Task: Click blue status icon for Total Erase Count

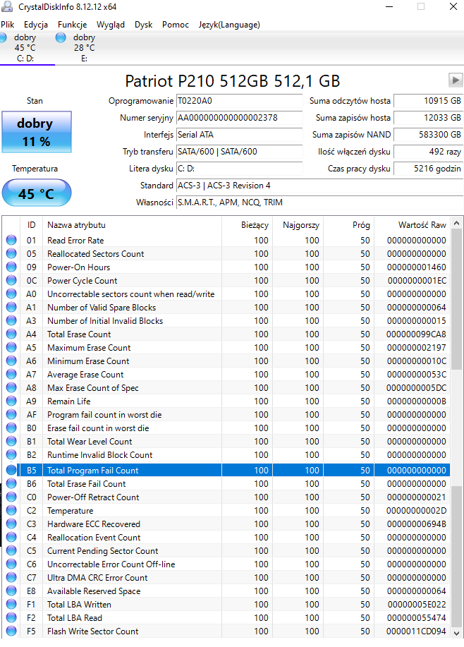Action: pyautogui.click(x=11, y=334)
